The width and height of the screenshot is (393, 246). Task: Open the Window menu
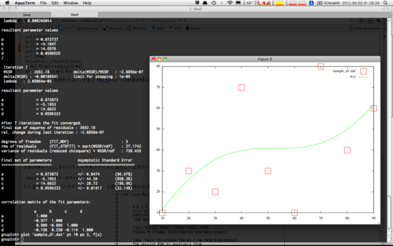click(71, 3)
